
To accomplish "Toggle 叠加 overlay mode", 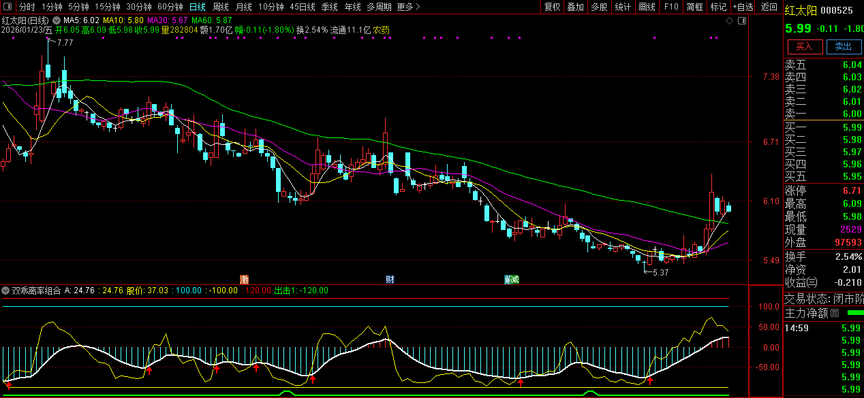I will [x=575, y=7].
